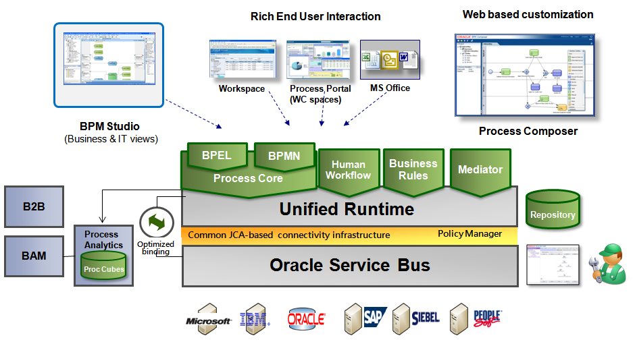
Task: Select the IBM server logo
Action: 254,319
